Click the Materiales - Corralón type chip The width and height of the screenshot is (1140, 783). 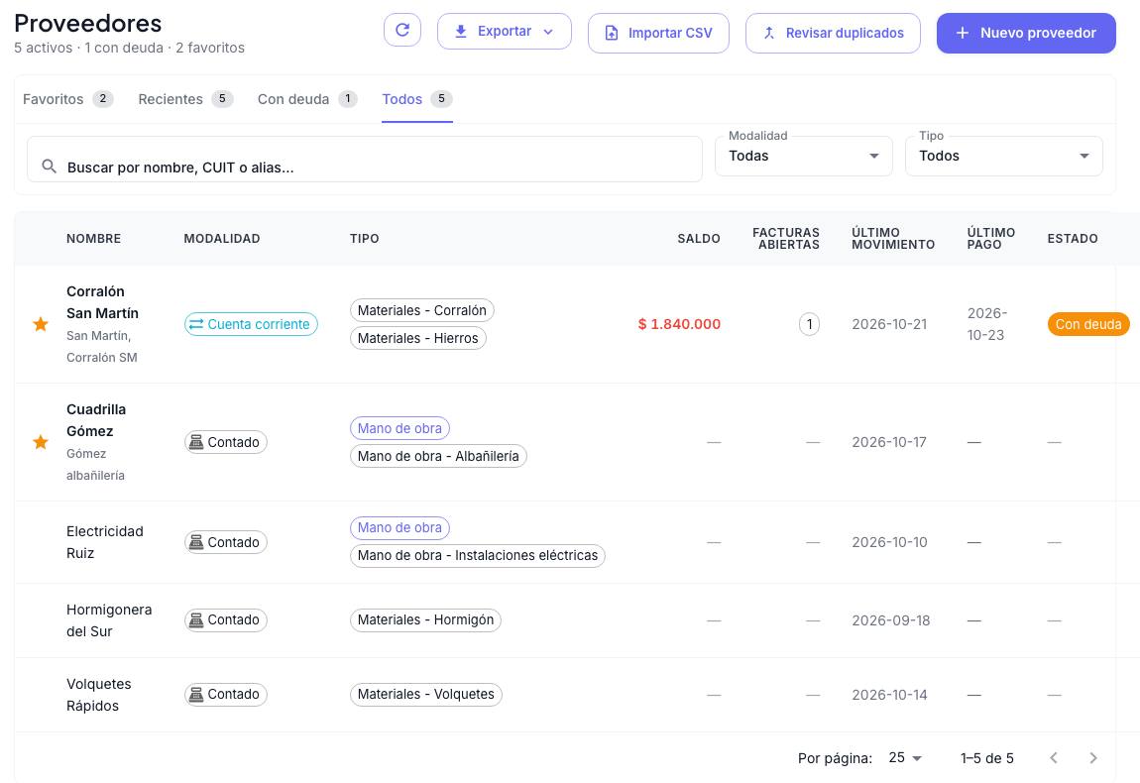(x=421, y=310)
